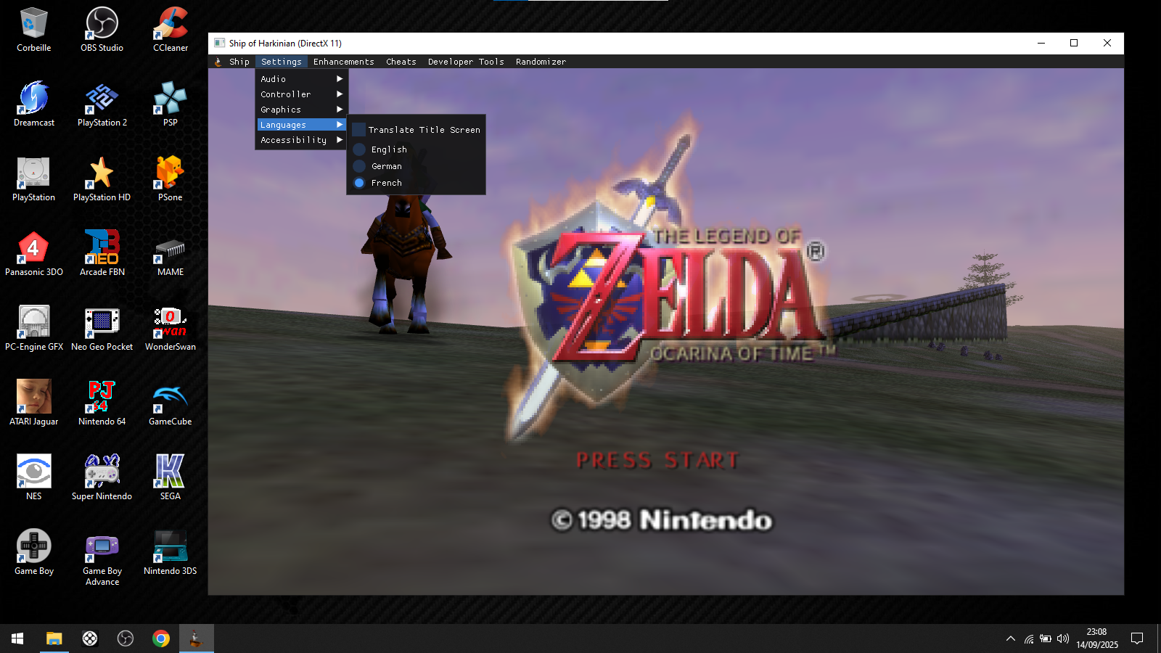Open the notification center
This screenshot has height=653, width=1161.
tap(1137, 638)
